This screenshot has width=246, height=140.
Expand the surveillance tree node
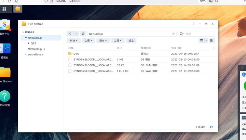click(x=26, y=54)
